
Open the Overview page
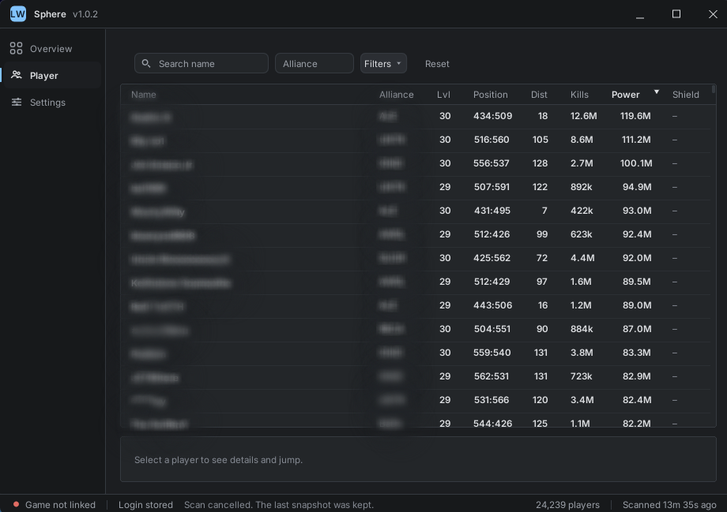pos(52,48)
